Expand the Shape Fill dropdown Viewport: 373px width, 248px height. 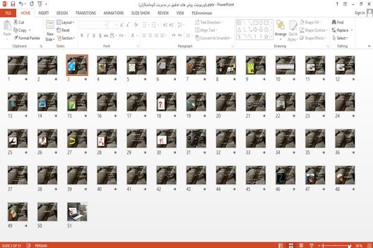(x=310, y=22)
